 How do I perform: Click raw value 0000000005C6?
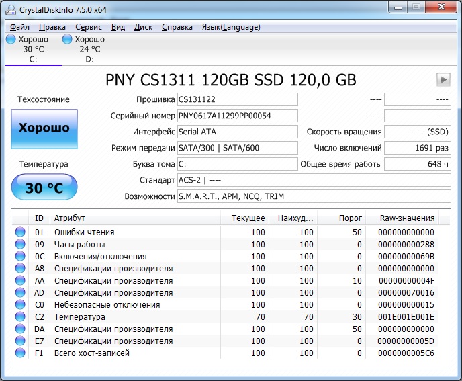[x=406, y=353]
